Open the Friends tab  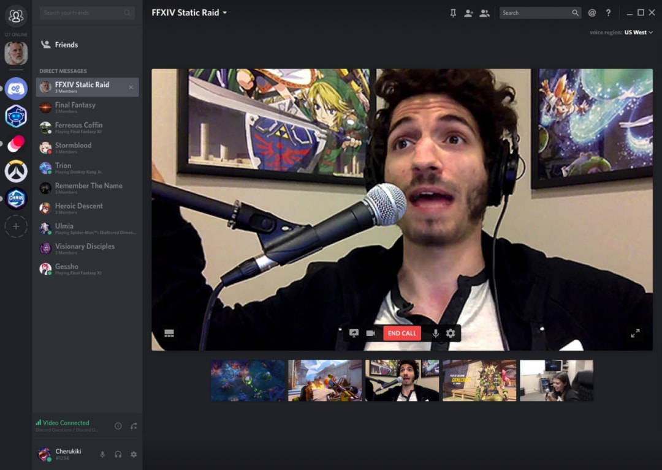66,45
